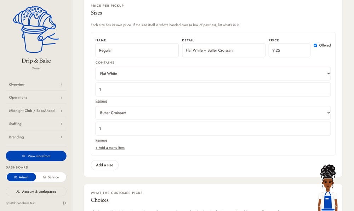Expand the Staffing chevron arrow
354x211 pixels.
tap(61, 124)
